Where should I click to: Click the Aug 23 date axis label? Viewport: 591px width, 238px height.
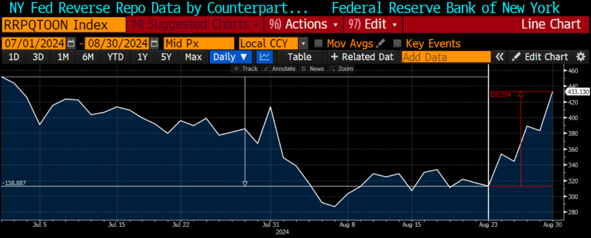click(489, 224)
